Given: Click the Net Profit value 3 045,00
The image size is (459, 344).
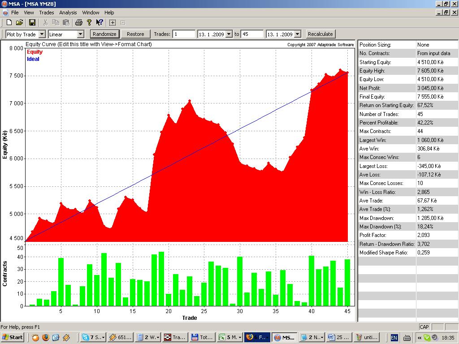Looking at the screenshot, I should pyautogui.click(x=430, y=88).
